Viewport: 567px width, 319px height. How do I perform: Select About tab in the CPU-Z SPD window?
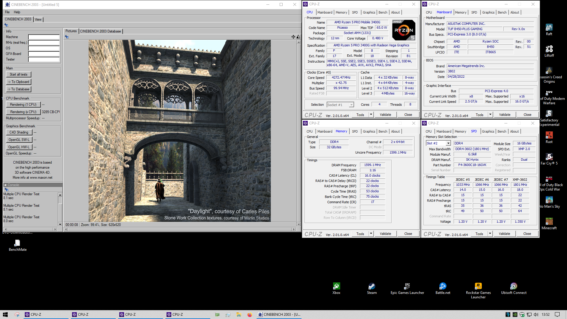(514, 131)
